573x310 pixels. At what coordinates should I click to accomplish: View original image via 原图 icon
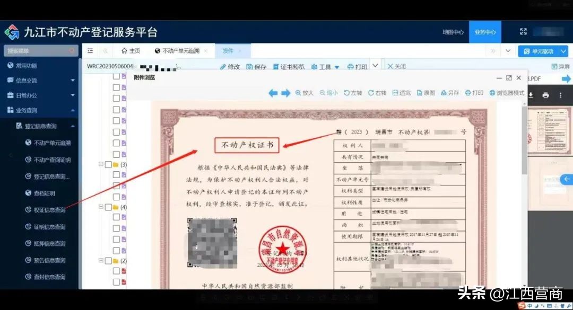pyautogui.click(x=426, y=92)
